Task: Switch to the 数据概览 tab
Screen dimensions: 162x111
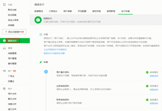Action: pyautogui.click(x=39, y=11)
